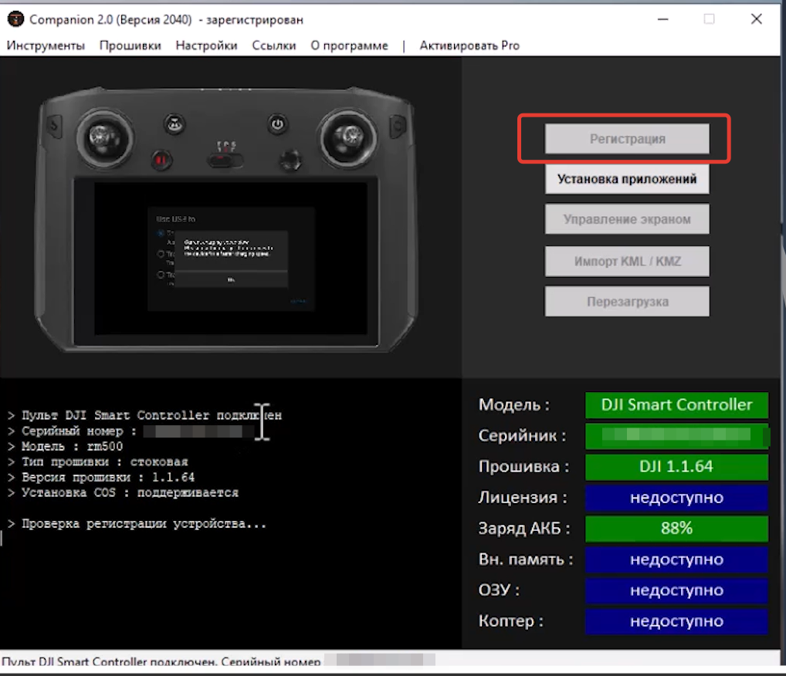
Task: Click the Модель label
Action: pos(513,405)
